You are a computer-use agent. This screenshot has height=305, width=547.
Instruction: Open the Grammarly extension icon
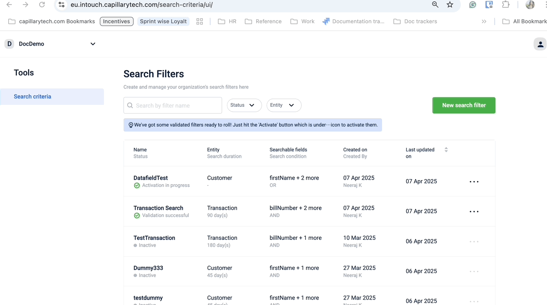pos(473,5)
